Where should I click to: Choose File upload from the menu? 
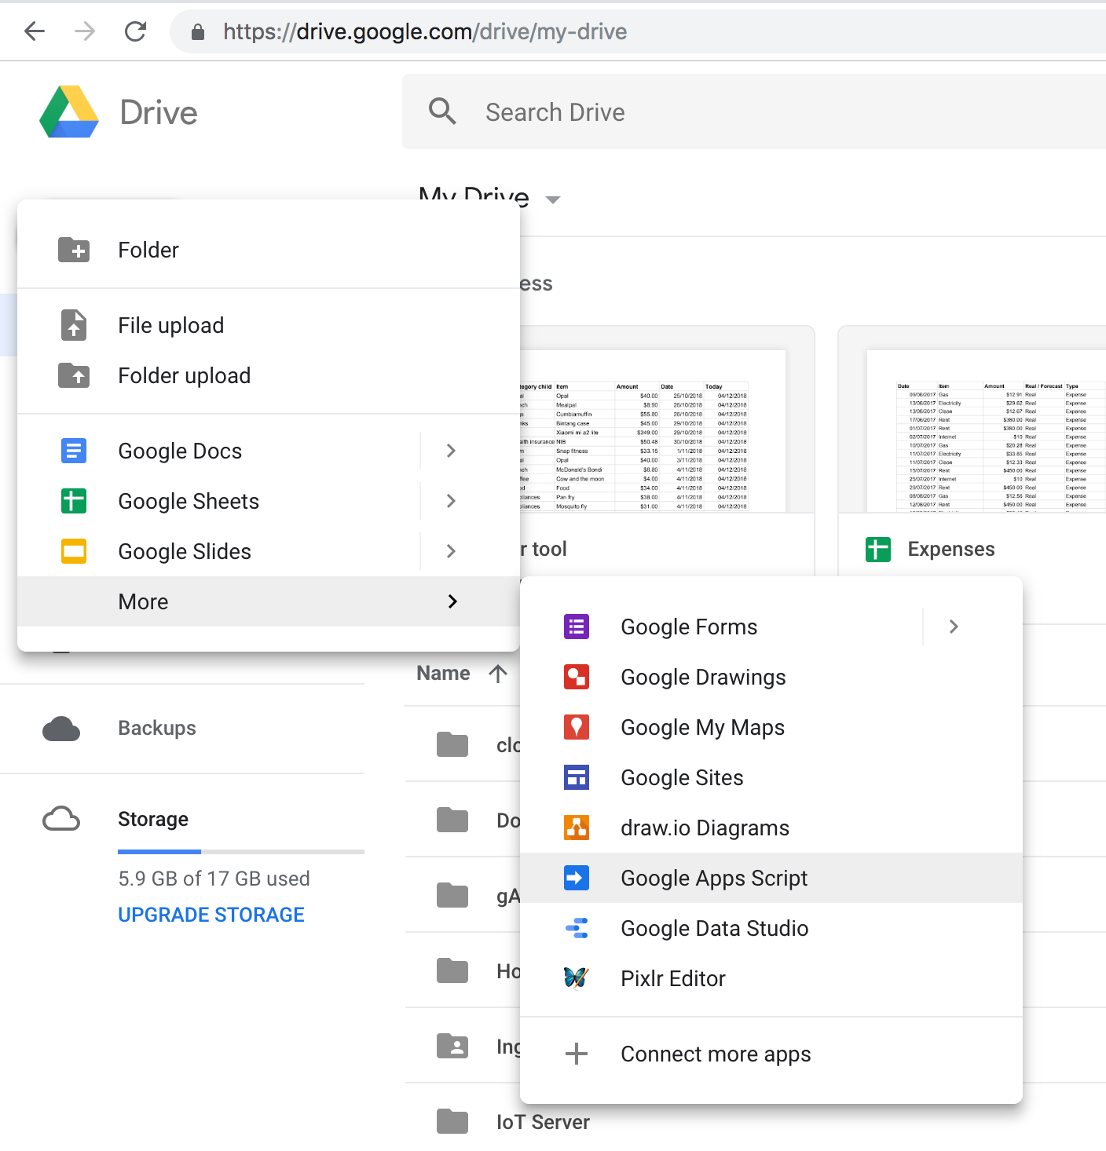click(269, 325)
